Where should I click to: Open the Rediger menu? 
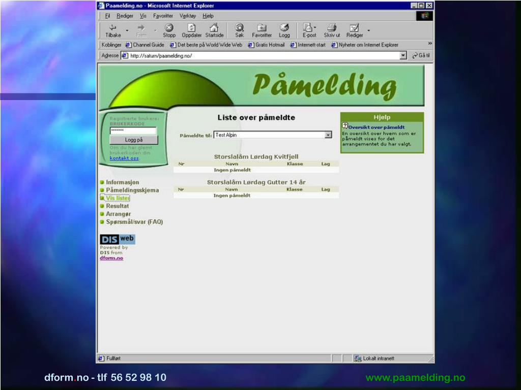[x=125, y=16]
